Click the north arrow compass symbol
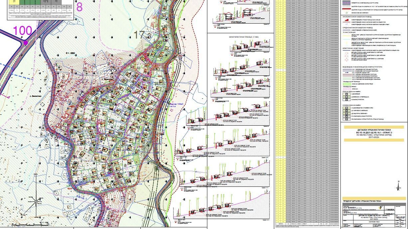 (x=398, y=185)
